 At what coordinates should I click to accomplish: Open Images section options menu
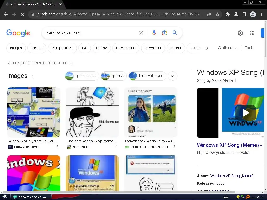click(x=33, y=77)
